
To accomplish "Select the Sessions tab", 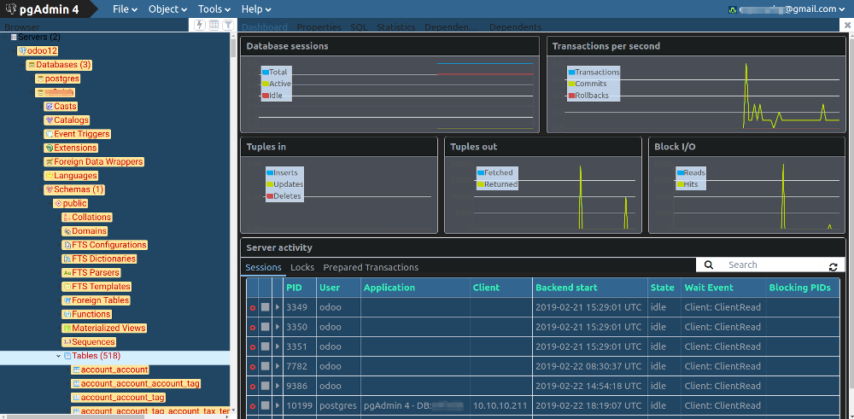I will click(263, 267).
